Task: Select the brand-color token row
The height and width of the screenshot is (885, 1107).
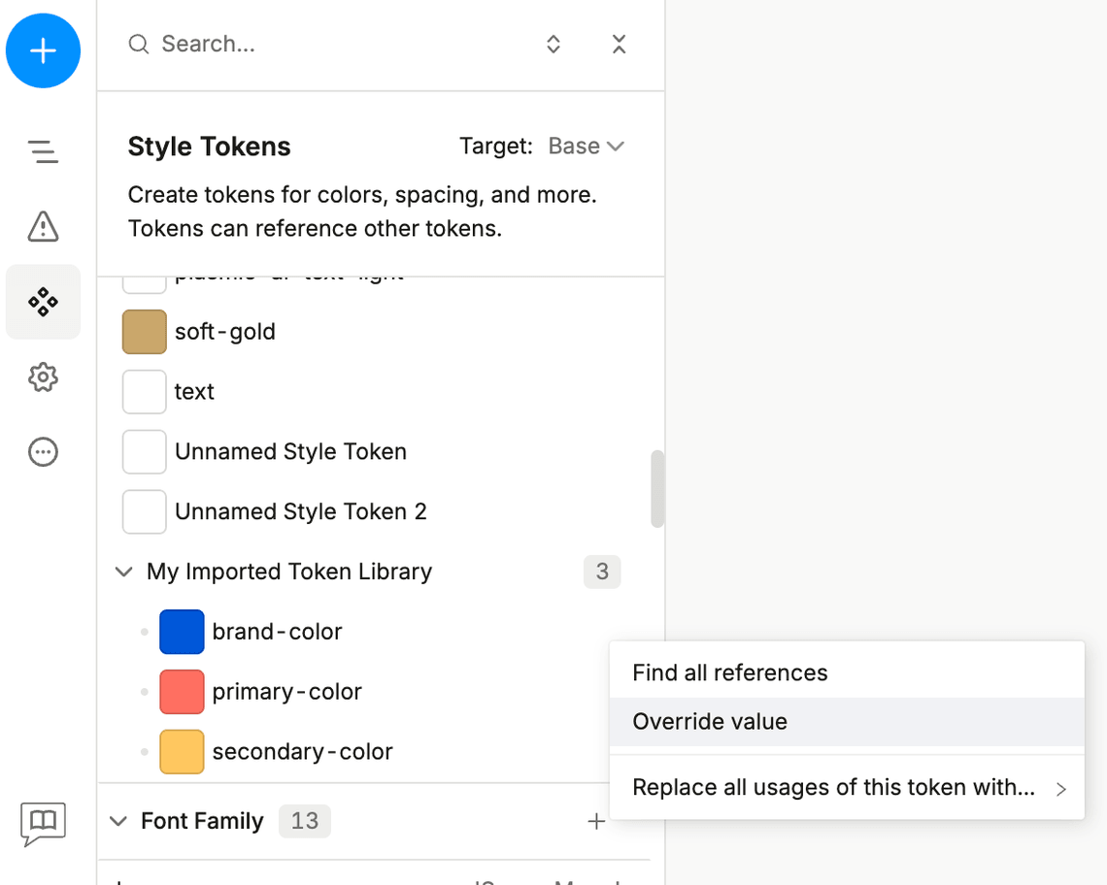Action: pyautogui.click(x=277, y=632)
